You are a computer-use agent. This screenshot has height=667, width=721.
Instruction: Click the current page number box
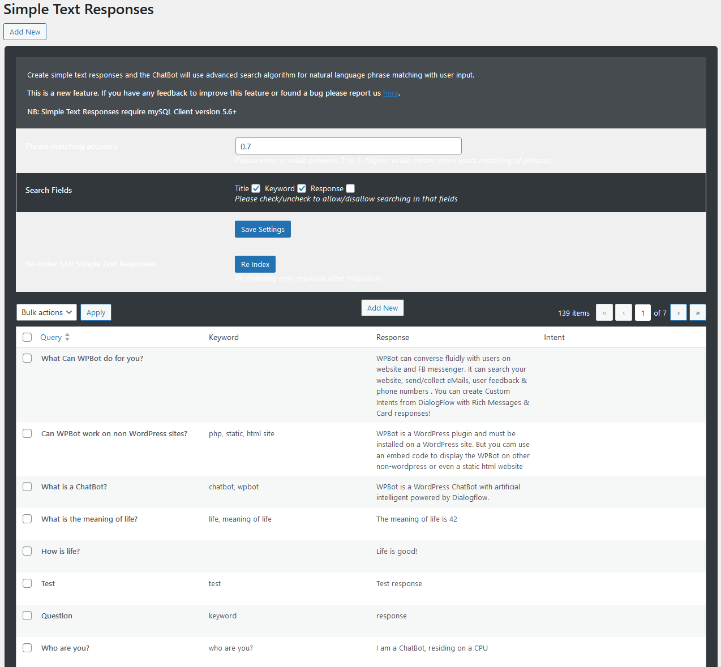point(642,312)
